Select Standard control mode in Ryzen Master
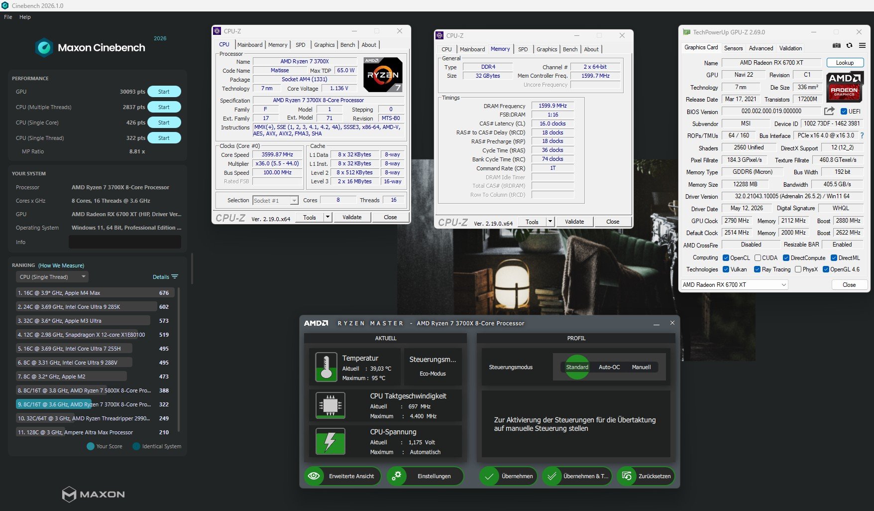Screen dimensions: 874x511 [x=577, y=367]
